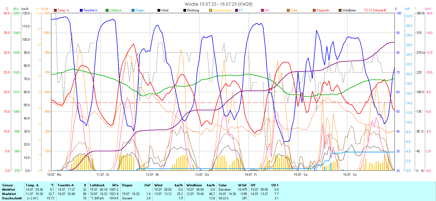Select the green Luftdruck legend marker
Viewport: 436px width, 201px height.
pos(107,10)
